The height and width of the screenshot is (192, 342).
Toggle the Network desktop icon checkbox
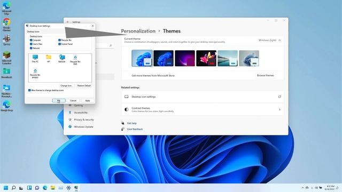tap(31, 48)
